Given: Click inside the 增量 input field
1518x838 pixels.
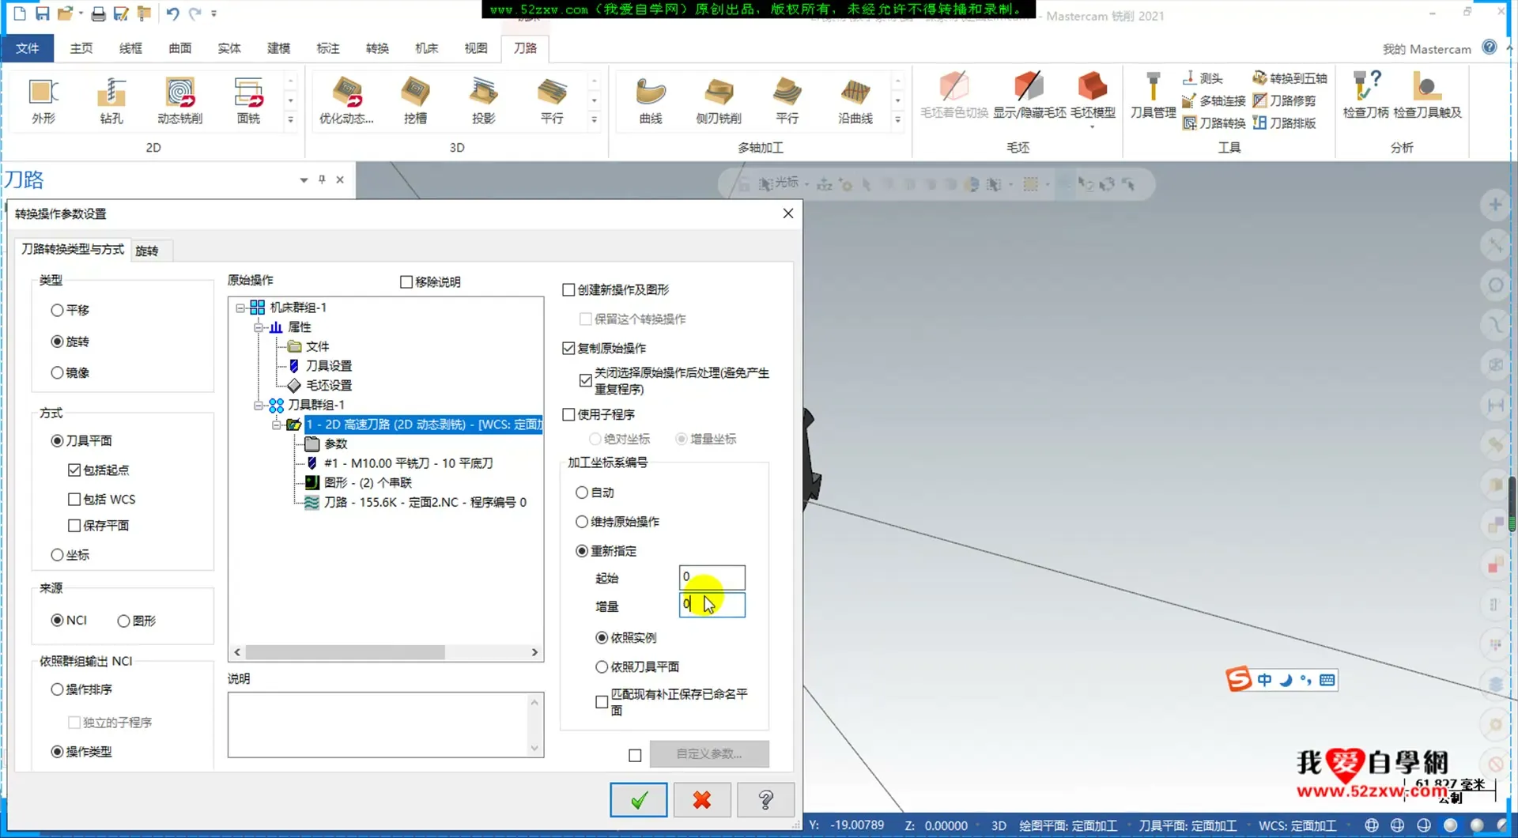Looking at the screenshot, I should [711, 605].
